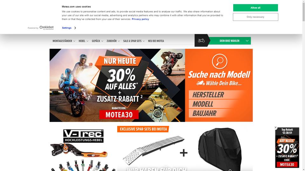Click the Allow all cookies button

tap(255, 8)
